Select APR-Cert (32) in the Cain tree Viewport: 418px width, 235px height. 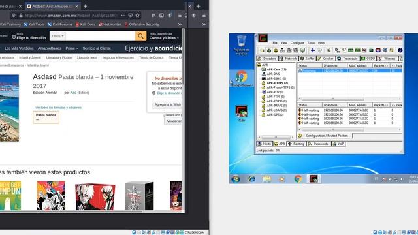pos(274,69)
